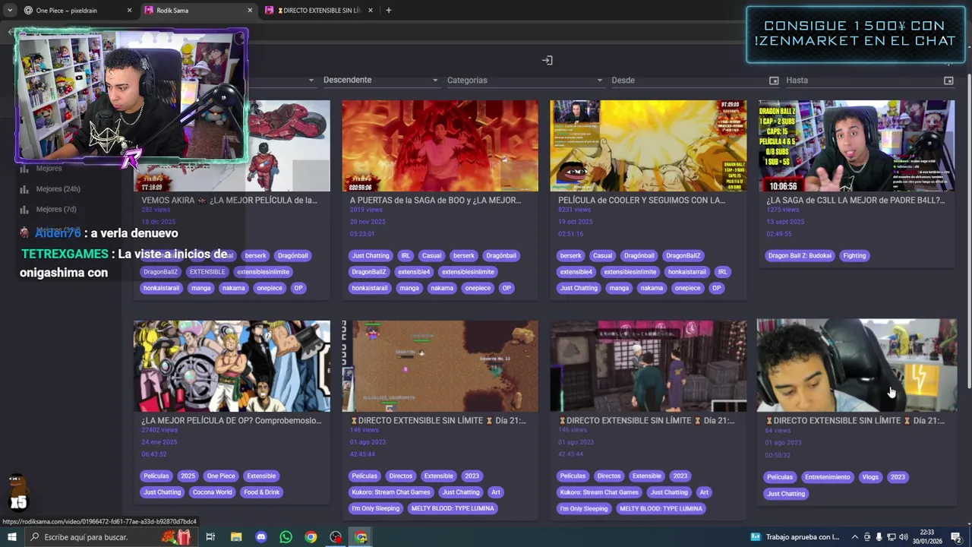Click the taskbar clock showing 22:33
This screenshot has height=547, width=972.
point(927,537)
